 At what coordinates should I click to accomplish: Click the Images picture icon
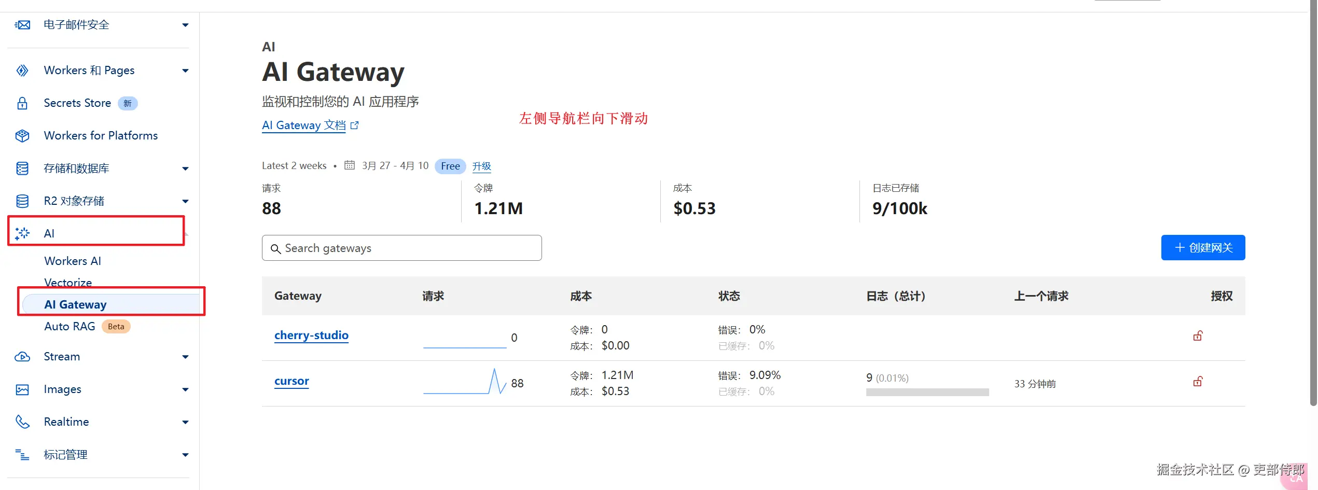click(x=22, y=389)
